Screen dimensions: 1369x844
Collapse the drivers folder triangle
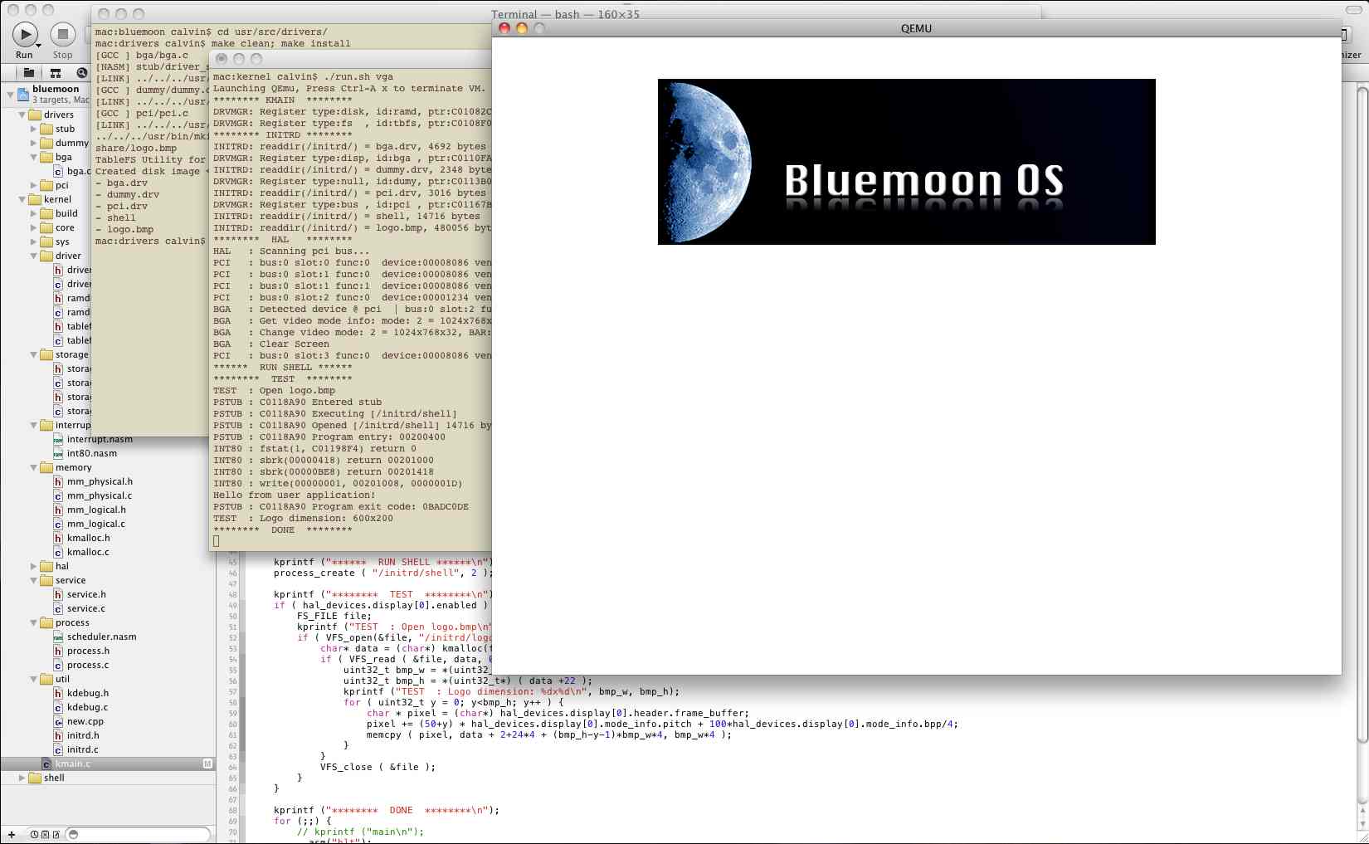[22, 115]
